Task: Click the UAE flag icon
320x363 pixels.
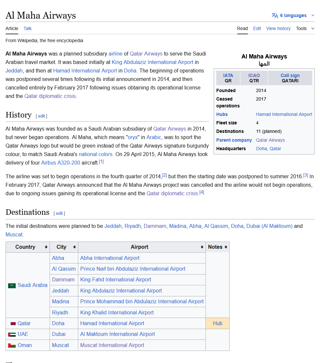Action: point(12,335)
